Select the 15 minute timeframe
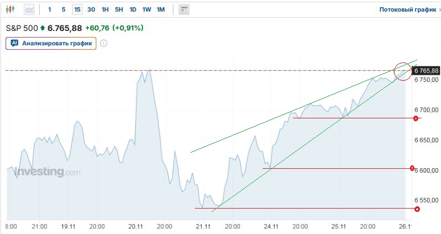The image size is (441, 234). click(x=77, y=9)
